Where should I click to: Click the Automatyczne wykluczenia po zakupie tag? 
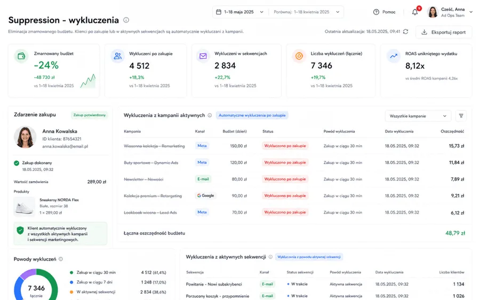[252, 115]
